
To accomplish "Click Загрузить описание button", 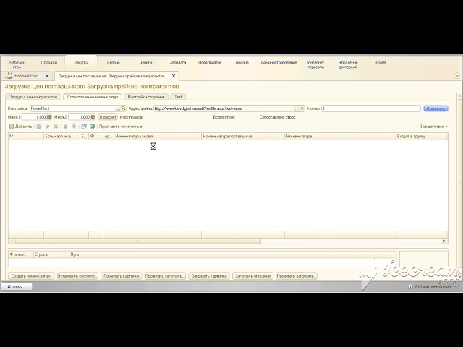I will [x=253, y=276].
